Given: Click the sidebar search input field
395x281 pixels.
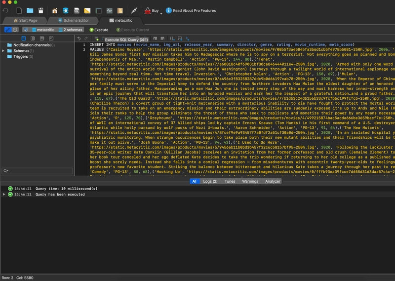Looking at the screenshot, I should click(x=38, y=171).
